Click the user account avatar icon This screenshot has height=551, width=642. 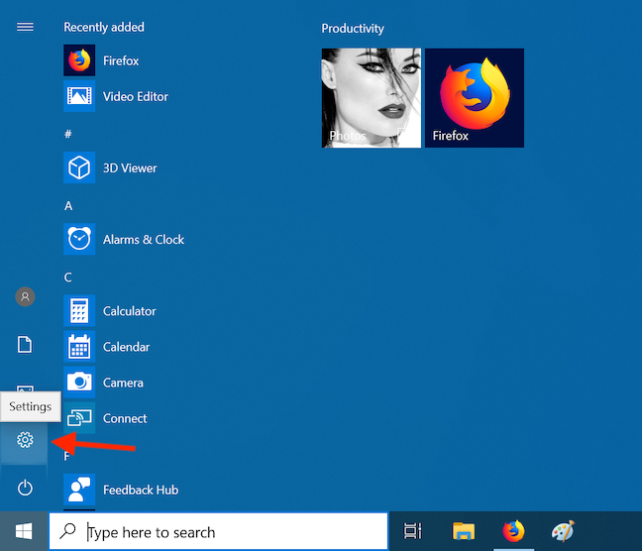(25, 296)
